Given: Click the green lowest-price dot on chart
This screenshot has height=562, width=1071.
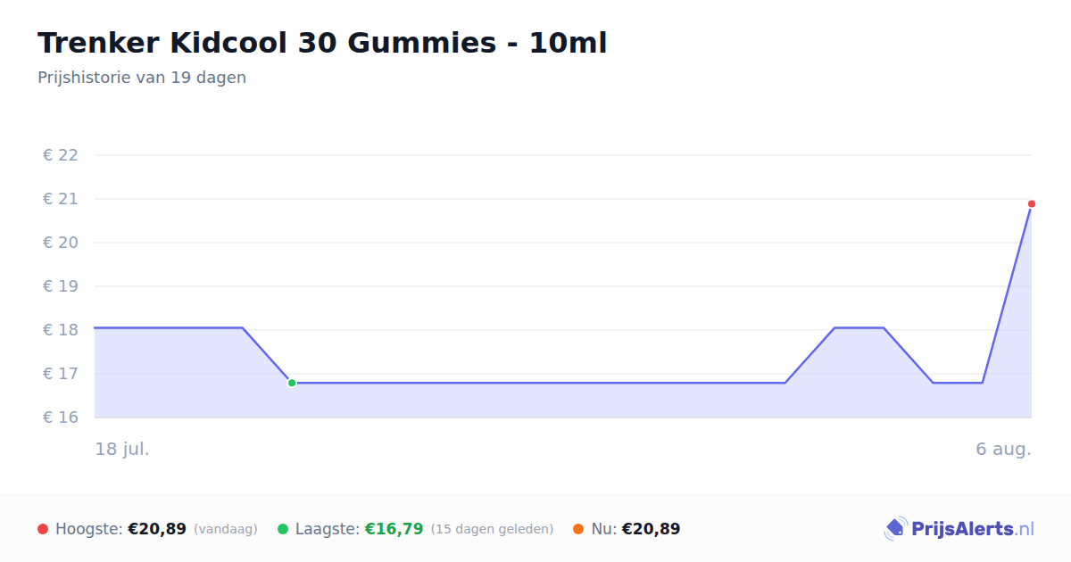Looking at the screenshot, I should pyautogui.click(x=292, y=383).
